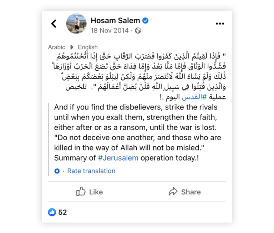
Task: Click Rate translation link
Action: (91, 171)
